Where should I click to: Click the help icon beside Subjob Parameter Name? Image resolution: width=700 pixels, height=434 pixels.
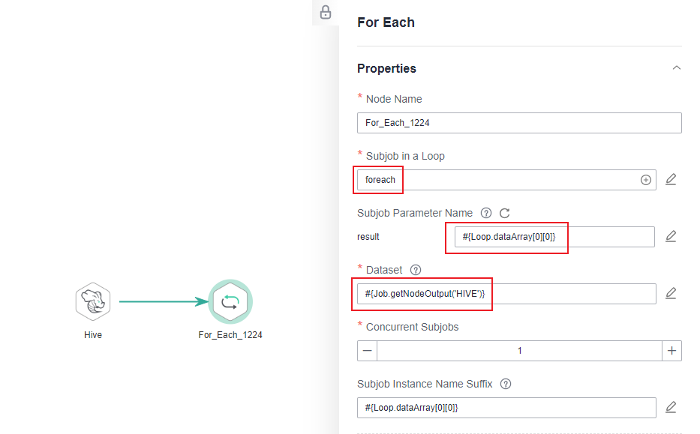point(486,213)
